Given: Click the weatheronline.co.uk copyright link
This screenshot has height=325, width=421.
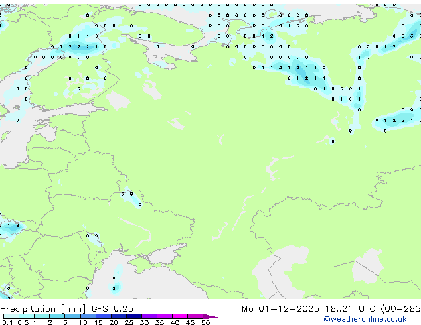Looking at the screenshot, I should (x=365, y=319).
